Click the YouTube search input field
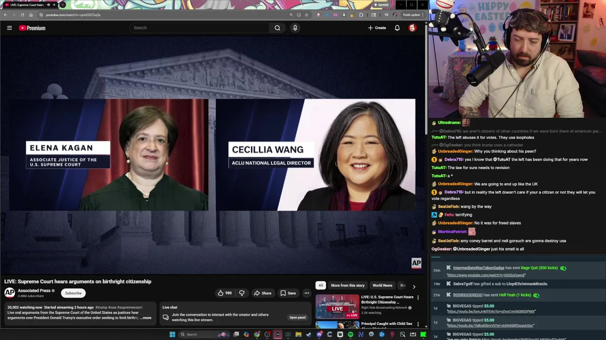The width and height of the screenshot is (606, 340). tap(199, 28)
